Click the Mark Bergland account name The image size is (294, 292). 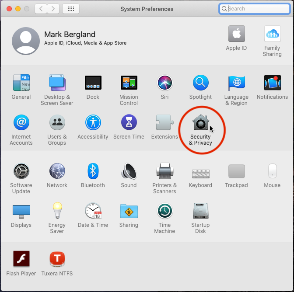pos(70,35)
